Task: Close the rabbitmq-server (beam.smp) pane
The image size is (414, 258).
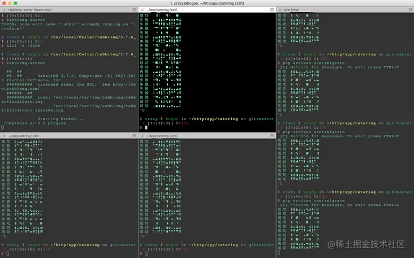Action: [x=4, y=10]
